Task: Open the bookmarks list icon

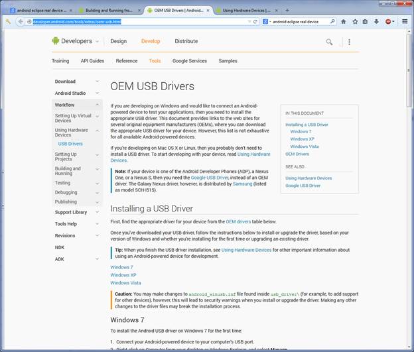Action: pyautogui.click(x=365, y=22)
